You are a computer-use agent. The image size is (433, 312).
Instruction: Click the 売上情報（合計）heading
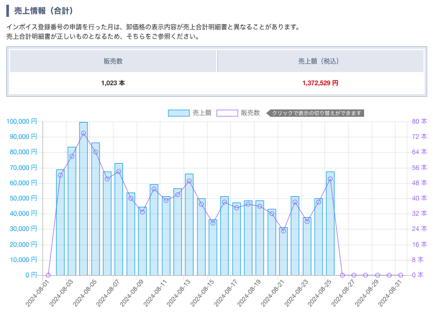[43, 11]
